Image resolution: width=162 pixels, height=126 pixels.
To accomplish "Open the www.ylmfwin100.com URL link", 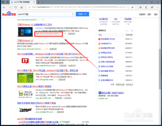I will pos(44,112).
